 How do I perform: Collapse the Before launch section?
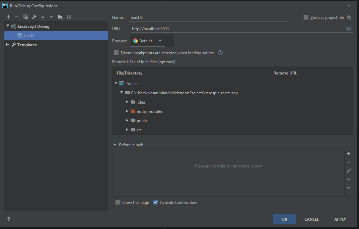pos(115,145)
